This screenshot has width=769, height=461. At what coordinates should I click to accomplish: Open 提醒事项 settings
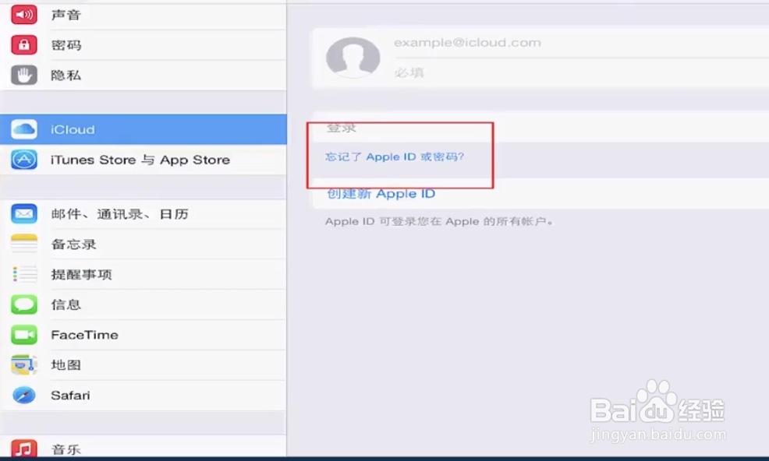[x=144, y=274]
